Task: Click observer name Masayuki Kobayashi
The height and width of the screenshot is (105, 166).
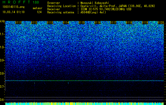Action: click(x=94, y=3)
